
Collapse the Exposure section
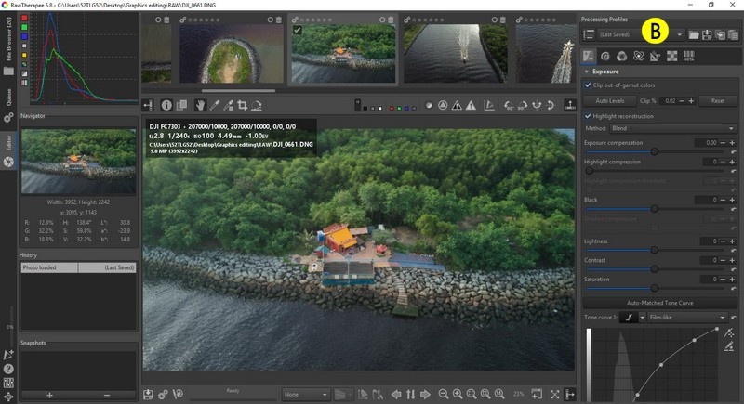[587, 71]
